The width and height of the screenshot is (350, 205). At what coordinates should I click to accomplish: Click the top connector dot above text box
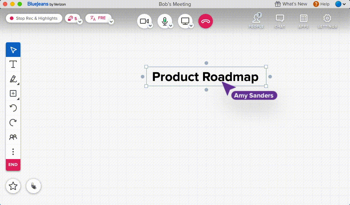point(206,63)
